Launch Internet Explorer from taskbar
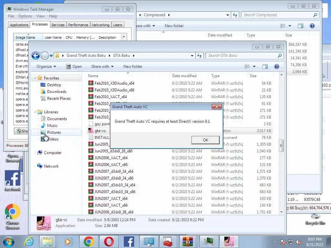 pos(29,242)
